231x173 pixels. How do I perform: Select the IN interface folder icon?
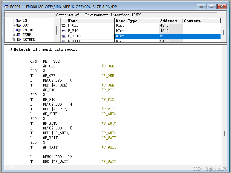tap(19, 20)
